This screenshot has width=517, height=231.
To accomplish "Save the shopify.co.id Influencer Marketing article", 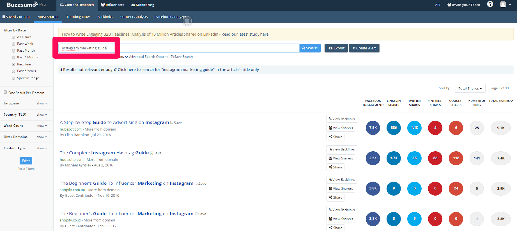I will coord(200,214).
